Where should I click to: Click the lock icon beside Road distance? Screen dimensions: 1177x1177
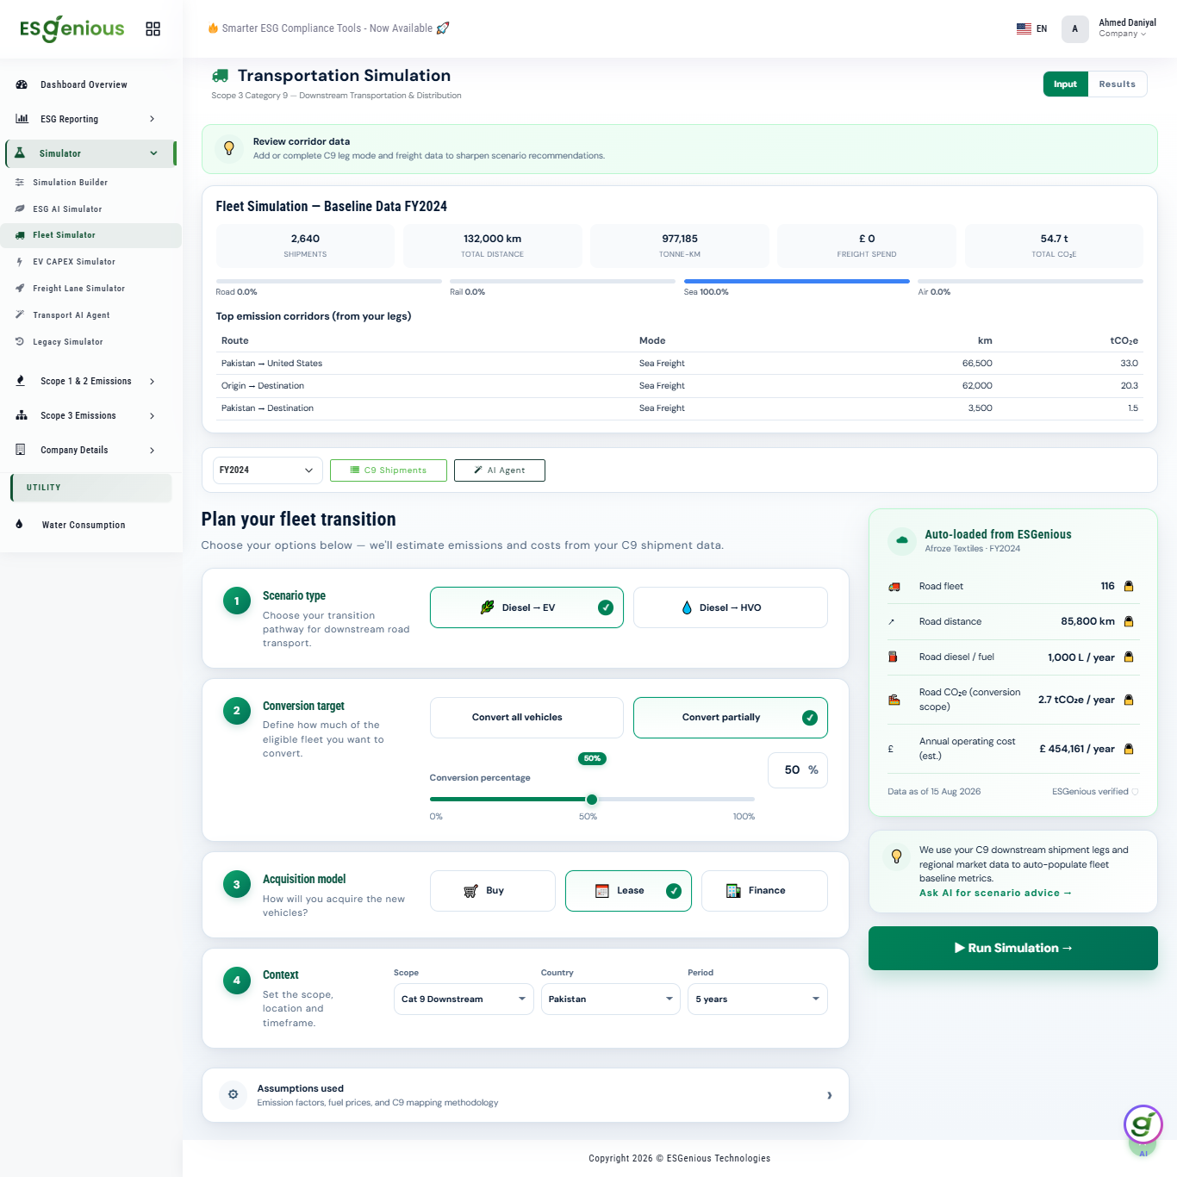(1129, 621)
